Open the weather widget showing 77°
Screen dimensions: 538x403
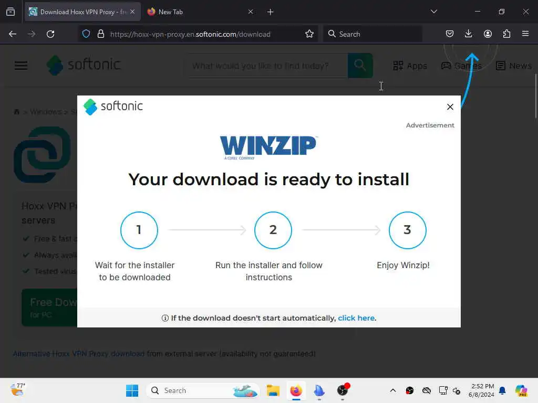17,390
